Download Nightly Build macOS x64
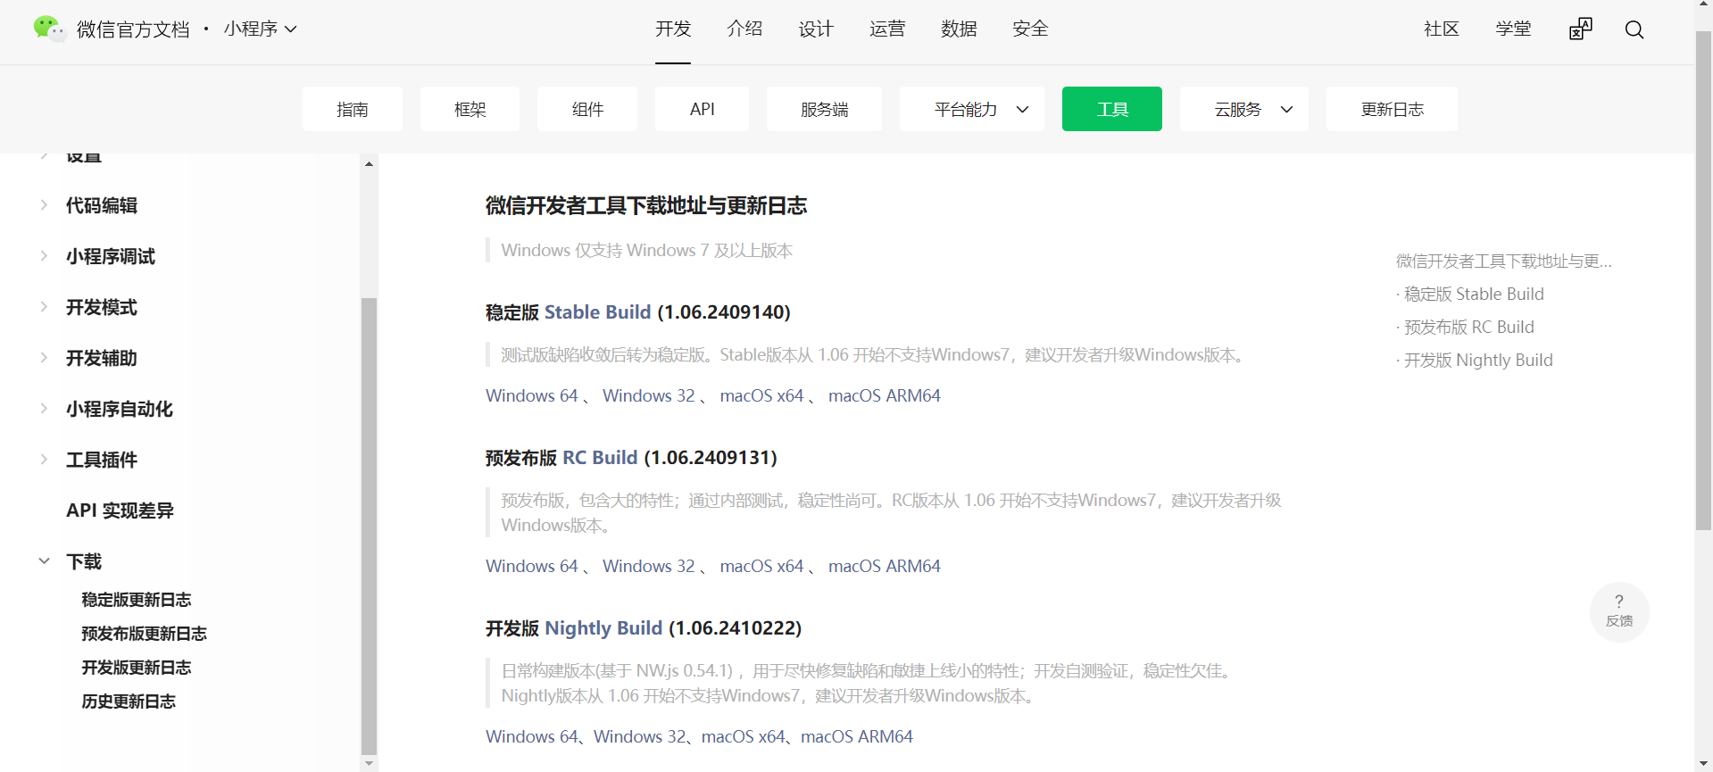 click(x=744, y=736)
